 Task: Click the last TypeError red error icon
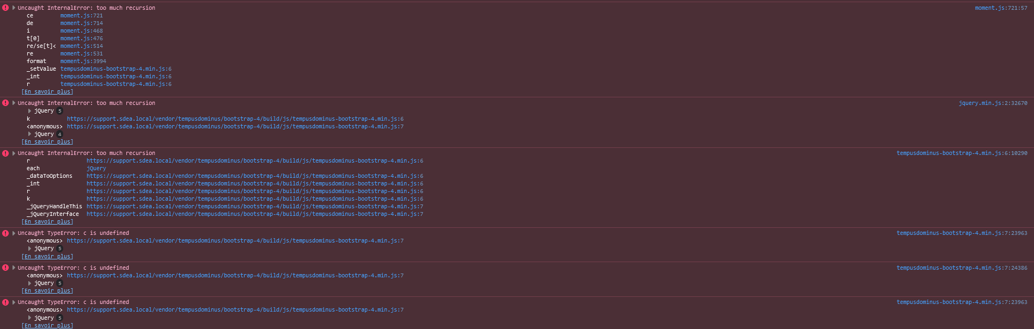pyautogui.click(x=5, y=302)
